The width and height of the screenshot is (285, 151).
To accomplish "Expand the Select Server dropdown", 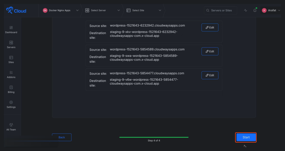I will click(x=102, y=11).
